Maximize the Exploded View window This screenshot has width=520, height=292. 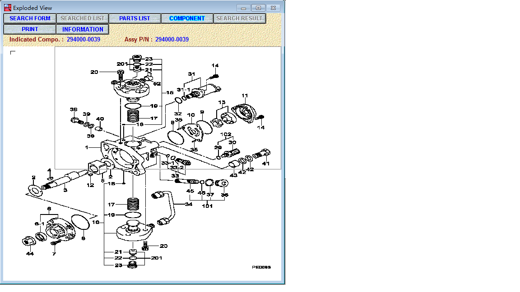[x=258, y=8]
